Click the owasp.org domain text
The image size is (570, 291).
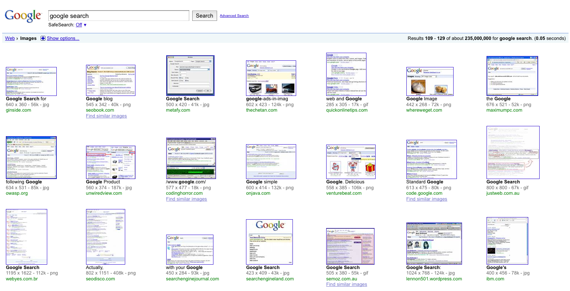17,193
